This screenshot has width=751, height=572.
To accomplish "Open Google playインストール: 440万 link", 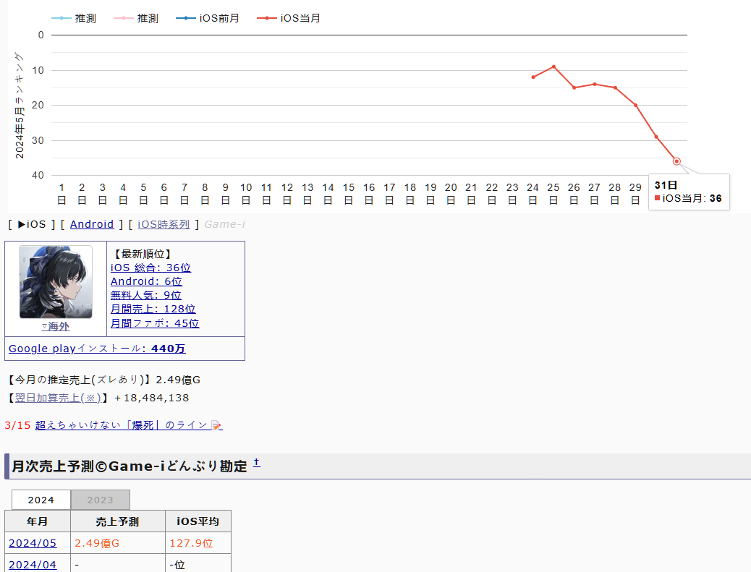I will (97, 349).
